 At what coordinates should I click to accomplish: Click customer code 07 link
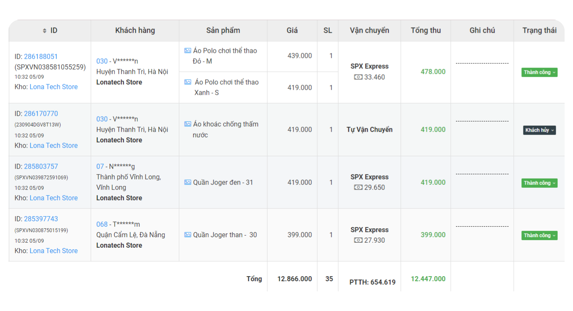pyautogui.click(x=100, y=166)
